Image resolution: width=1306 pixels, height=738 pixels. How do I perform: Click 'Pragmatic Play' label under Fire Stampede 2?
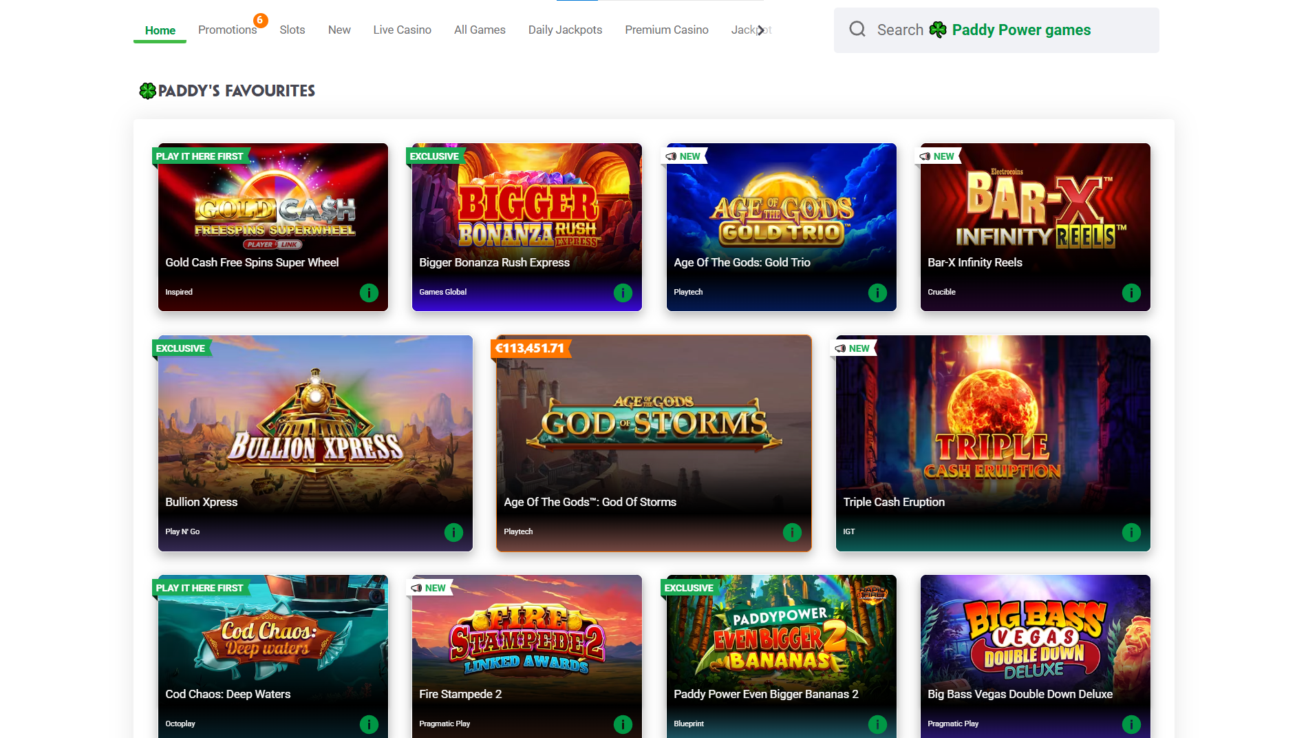445,724
